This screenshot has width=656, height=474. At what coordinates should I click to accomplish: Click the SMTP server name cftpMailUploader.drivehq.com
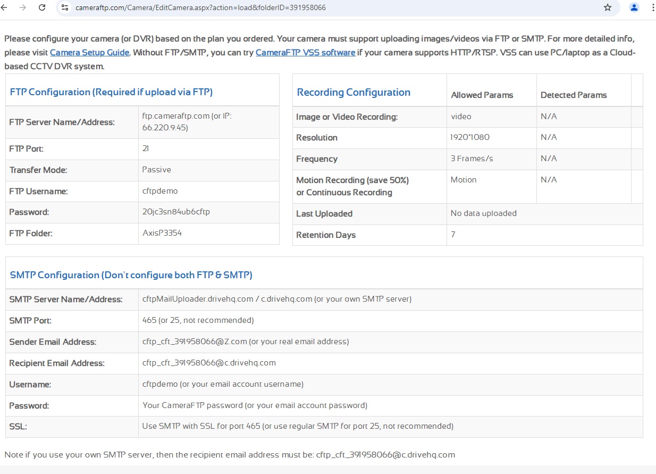click(x=198, y=299)
